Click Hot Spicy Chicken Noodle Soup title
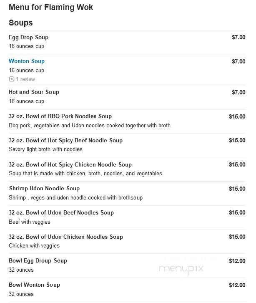The height and width of the screenshot is (303, 256). (70, 164)
